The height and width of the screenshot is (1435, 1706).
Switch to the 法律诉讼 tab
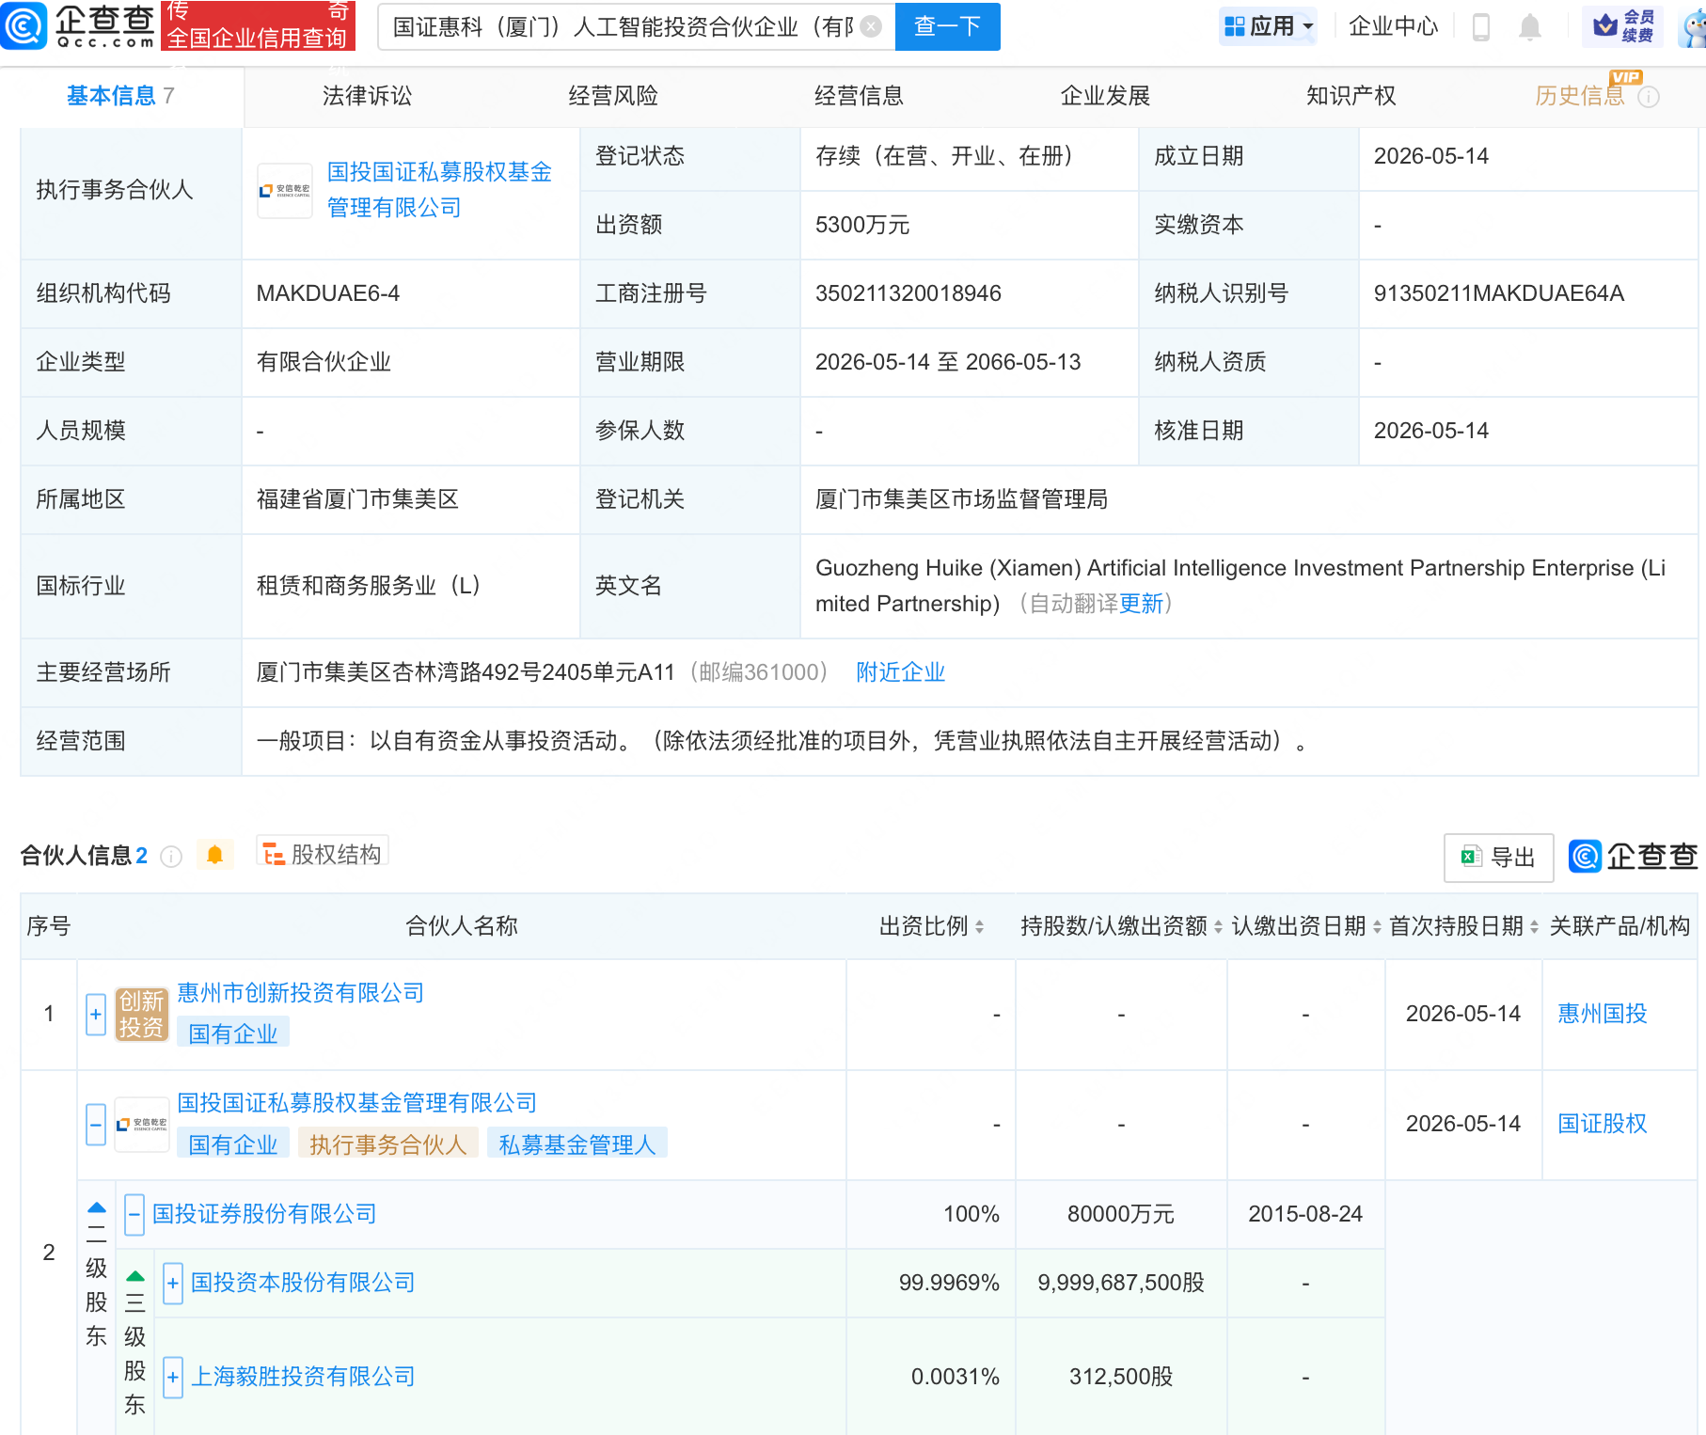click(x=367, y=96)
